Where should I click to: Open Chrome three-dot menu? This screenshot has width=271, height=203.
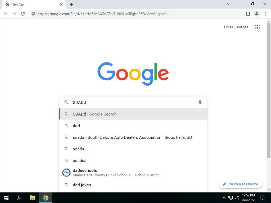point(265,14)
